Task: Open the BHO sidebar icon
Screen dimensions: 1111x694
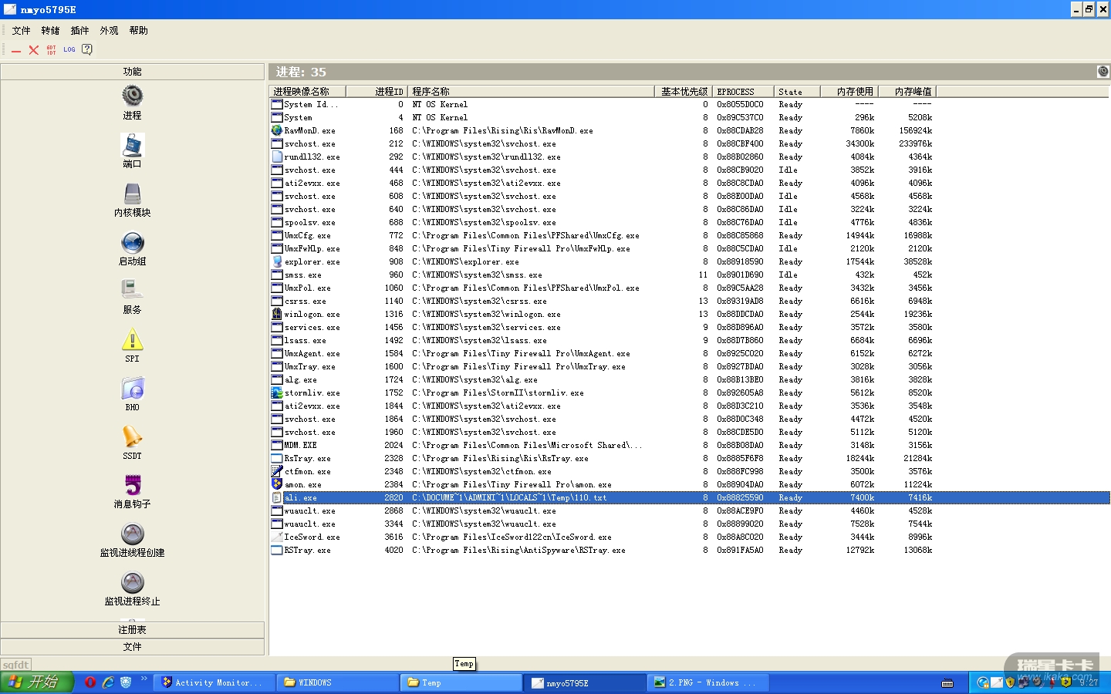Action: pos(133,388)
